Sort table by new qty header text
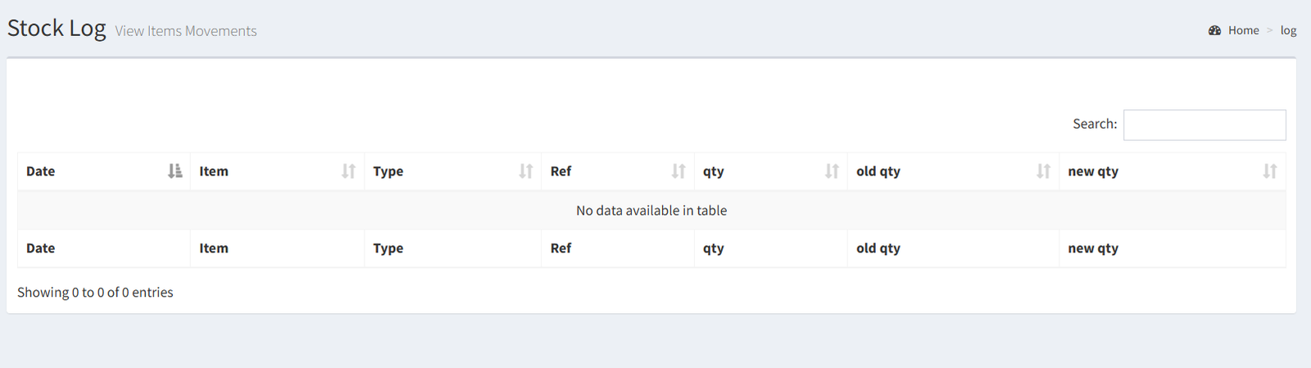The width and height of the screenshot is (1311, 368). click(1093, 171)
